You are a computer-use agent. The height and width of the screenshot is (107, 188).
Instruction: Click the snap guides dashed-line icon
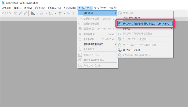pos(42,13)
